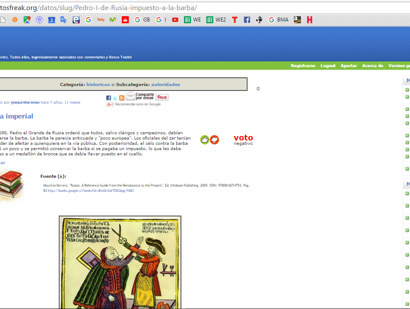Screen dimensions: 410x309
Task: Open author joaquinbaranao profile link
Action: [25, 102]
